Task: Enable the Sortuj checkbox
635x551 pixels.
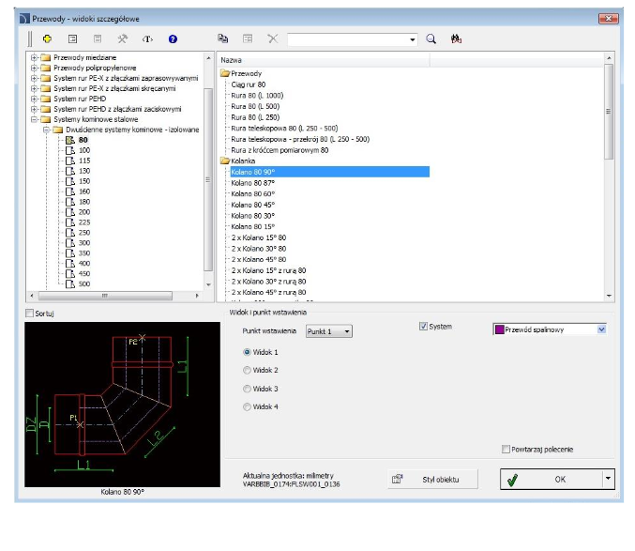Action: coord(29,313)
